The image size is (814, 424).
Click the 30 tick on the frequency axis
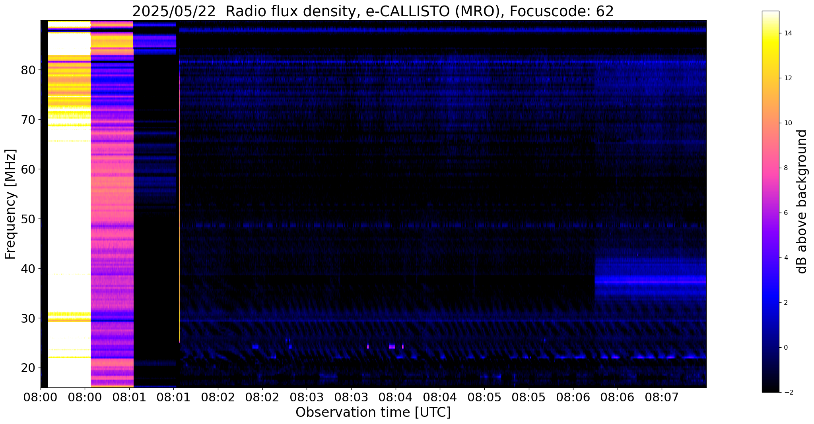[28, 318]
